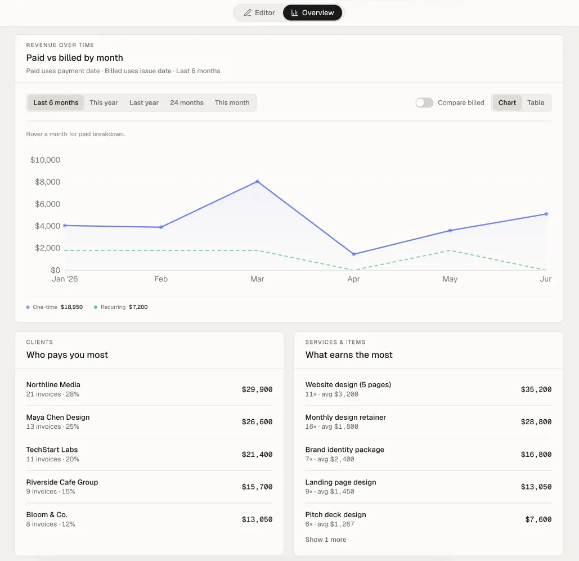Screen dimensions: 579x561
Task: Open the TechStart Labs client row
Action: pyautogui.click(x=149, y=454)
